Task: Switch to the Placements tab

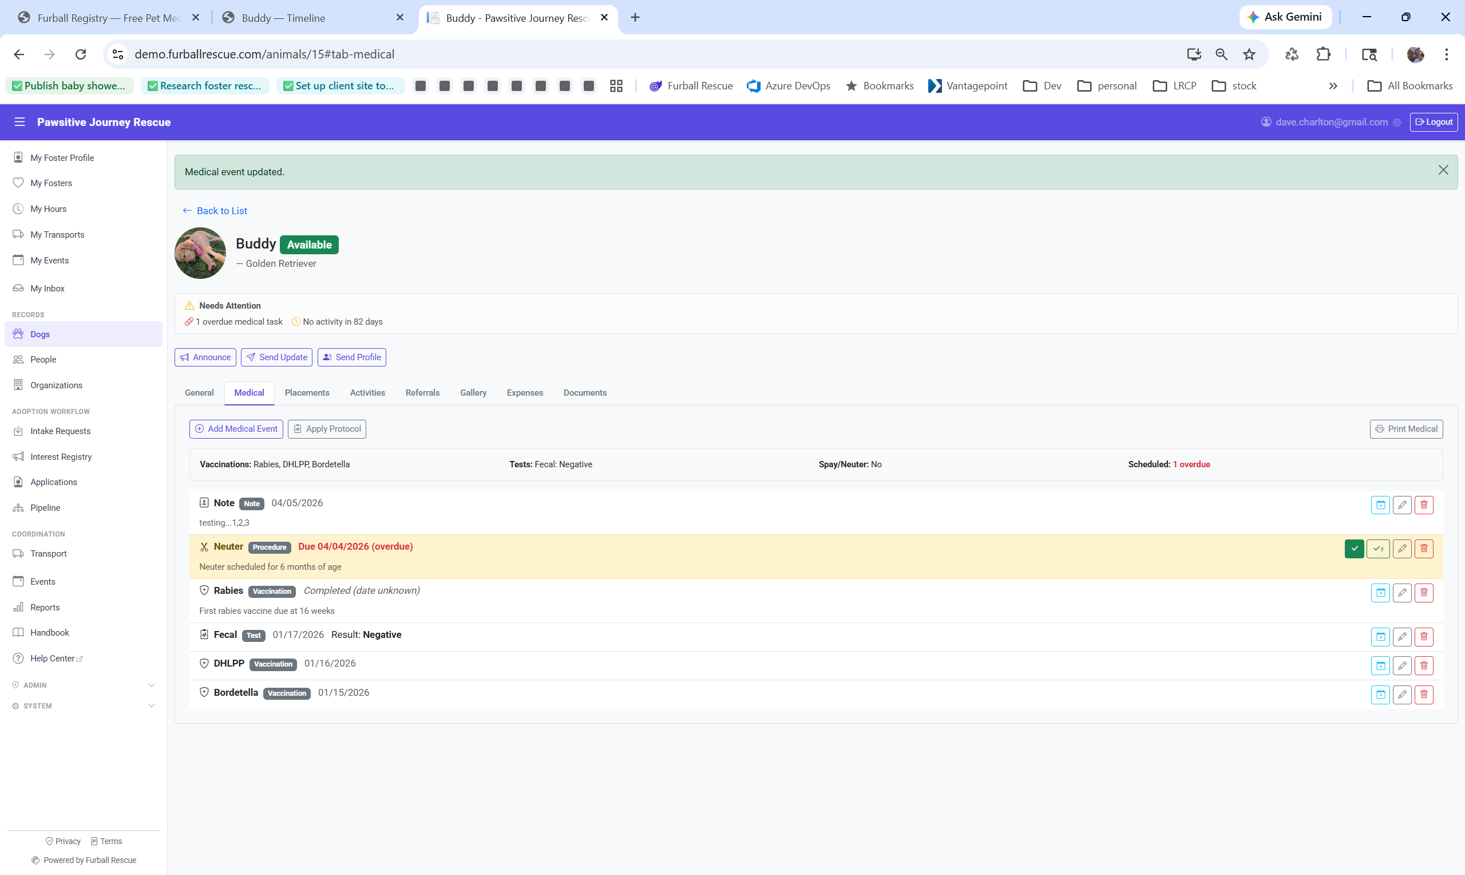Action: point(306,393)
